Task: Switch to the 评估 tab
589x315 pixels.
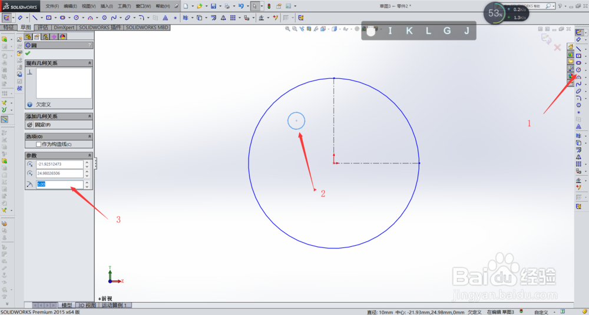Action: coord(43,28)
